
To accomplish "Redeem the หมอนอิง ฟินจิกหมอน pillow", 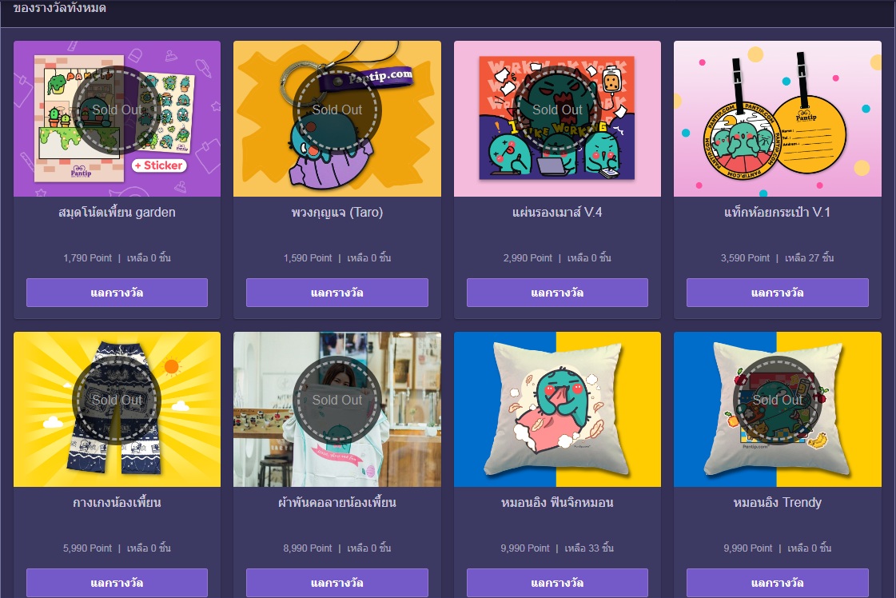I will tap(557, 583).
